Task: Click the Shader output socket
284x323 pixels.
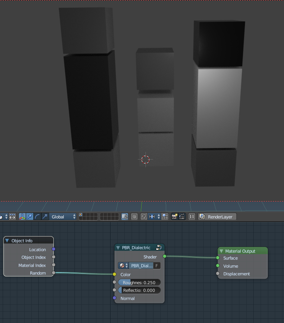Action: pyautogui.click(x=165, y=256)
